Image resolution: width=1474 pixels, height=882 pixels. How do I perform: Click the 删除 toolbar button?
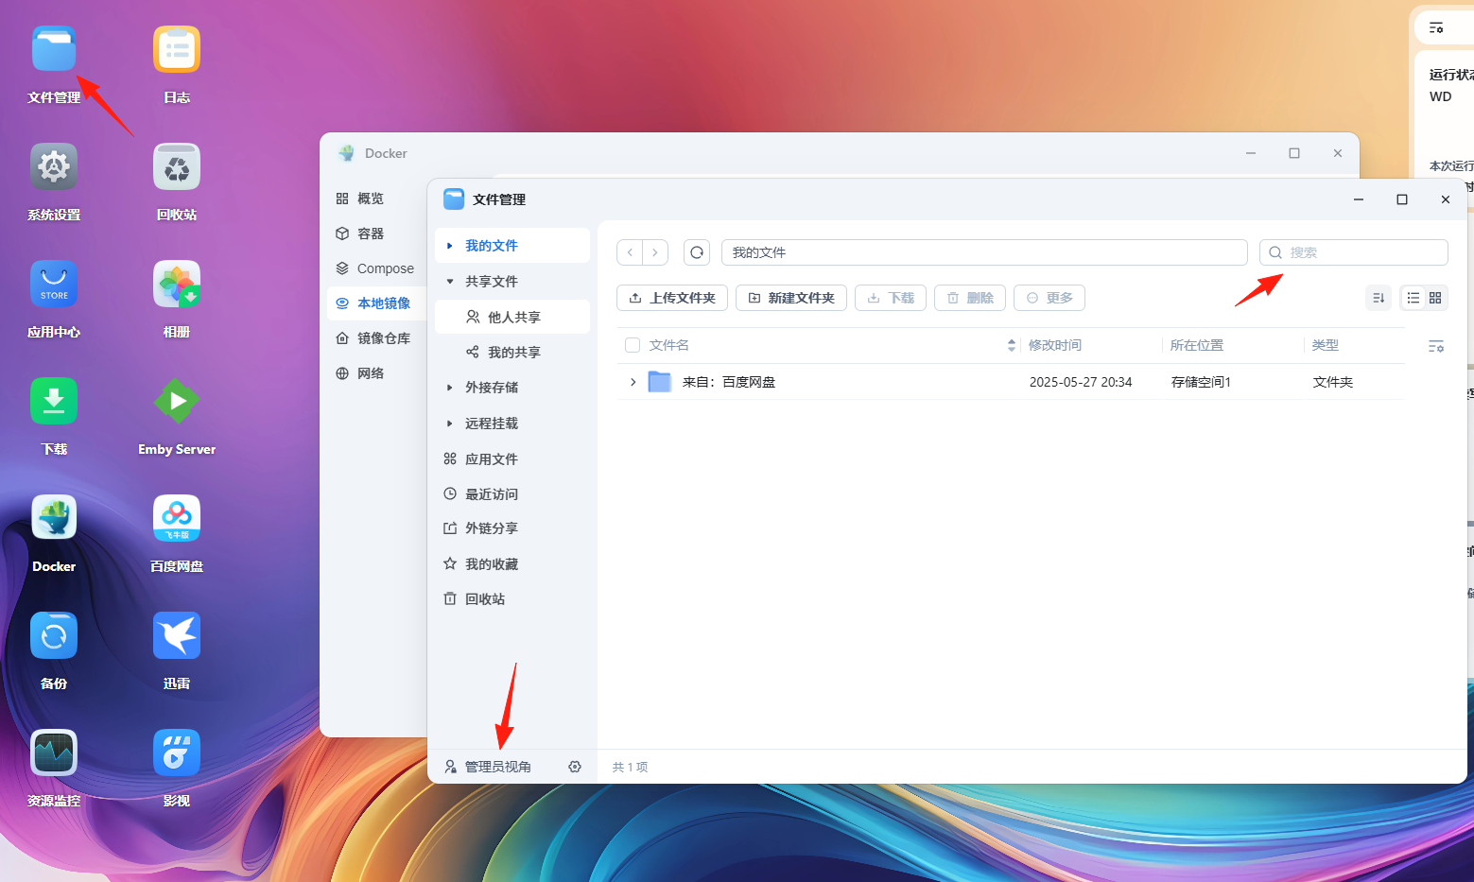point(970,298)
